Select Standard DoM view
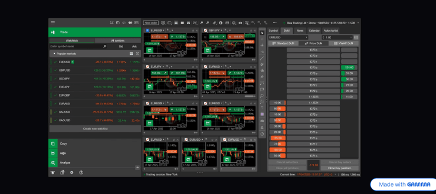 [x=283, y=43]
